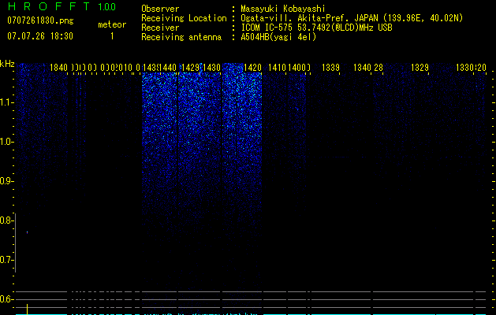The image size is (496, 315).
Task: Click the 0.8 kHz axis label
Action: pos(6,220)
